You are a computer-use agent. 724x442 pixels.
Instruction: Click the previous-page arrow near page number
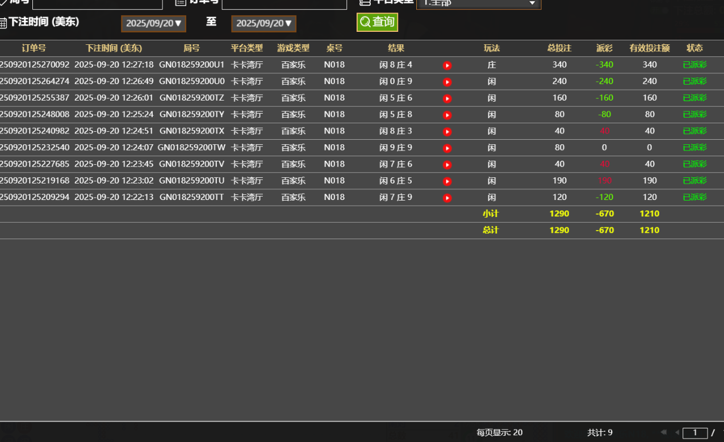pyautogui.click(x=676, y=432)
